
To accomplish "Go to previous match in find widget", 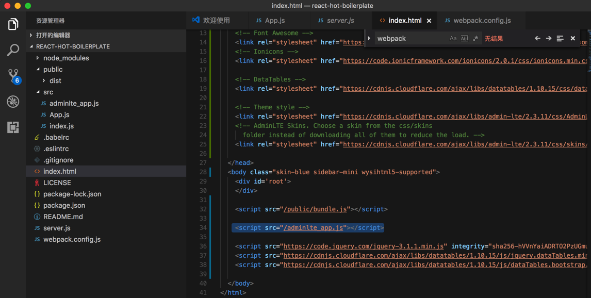I will point(537,39).
